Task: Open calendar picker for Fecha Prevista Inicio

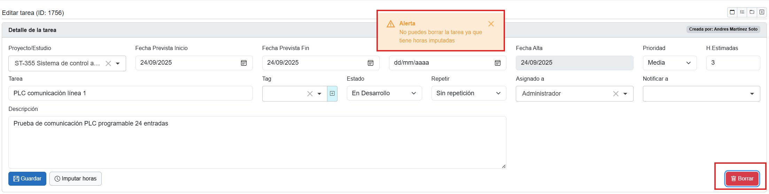Action: pyautogui.click(x=244, y=63)
